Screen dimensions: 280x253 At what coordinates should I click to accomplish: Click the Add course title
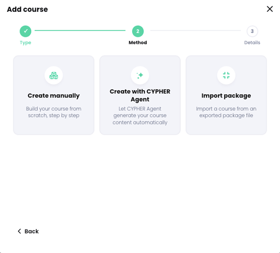(27, 10)
